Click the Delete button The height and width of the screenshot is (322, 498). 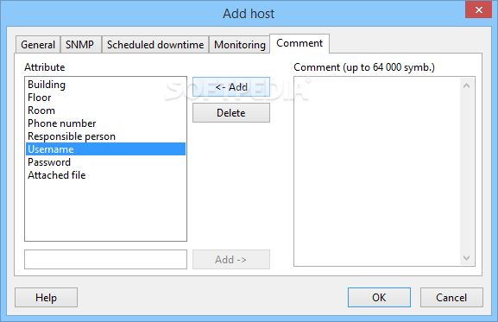[x=231, y=113]
